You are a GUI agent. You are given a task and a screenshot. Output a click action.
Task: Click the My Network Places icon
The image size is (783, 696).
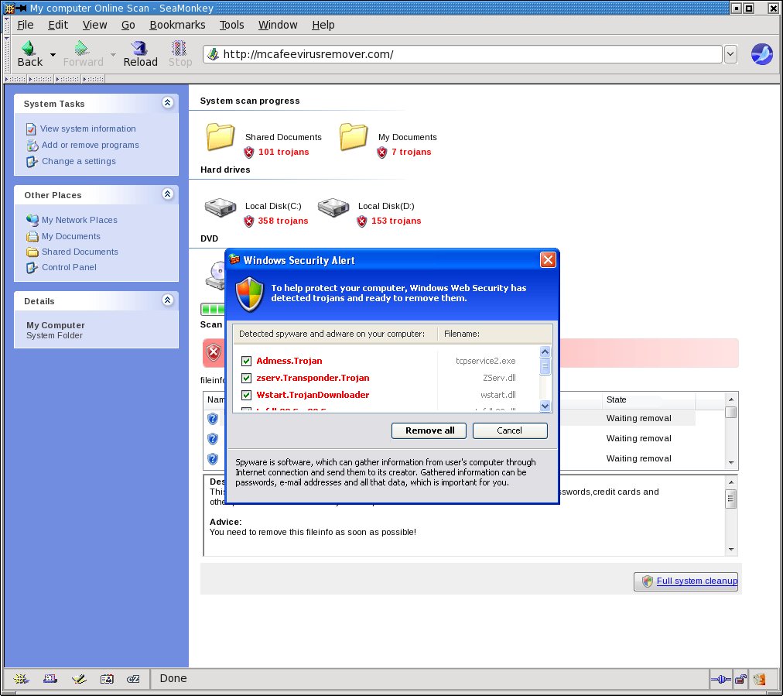32,220
